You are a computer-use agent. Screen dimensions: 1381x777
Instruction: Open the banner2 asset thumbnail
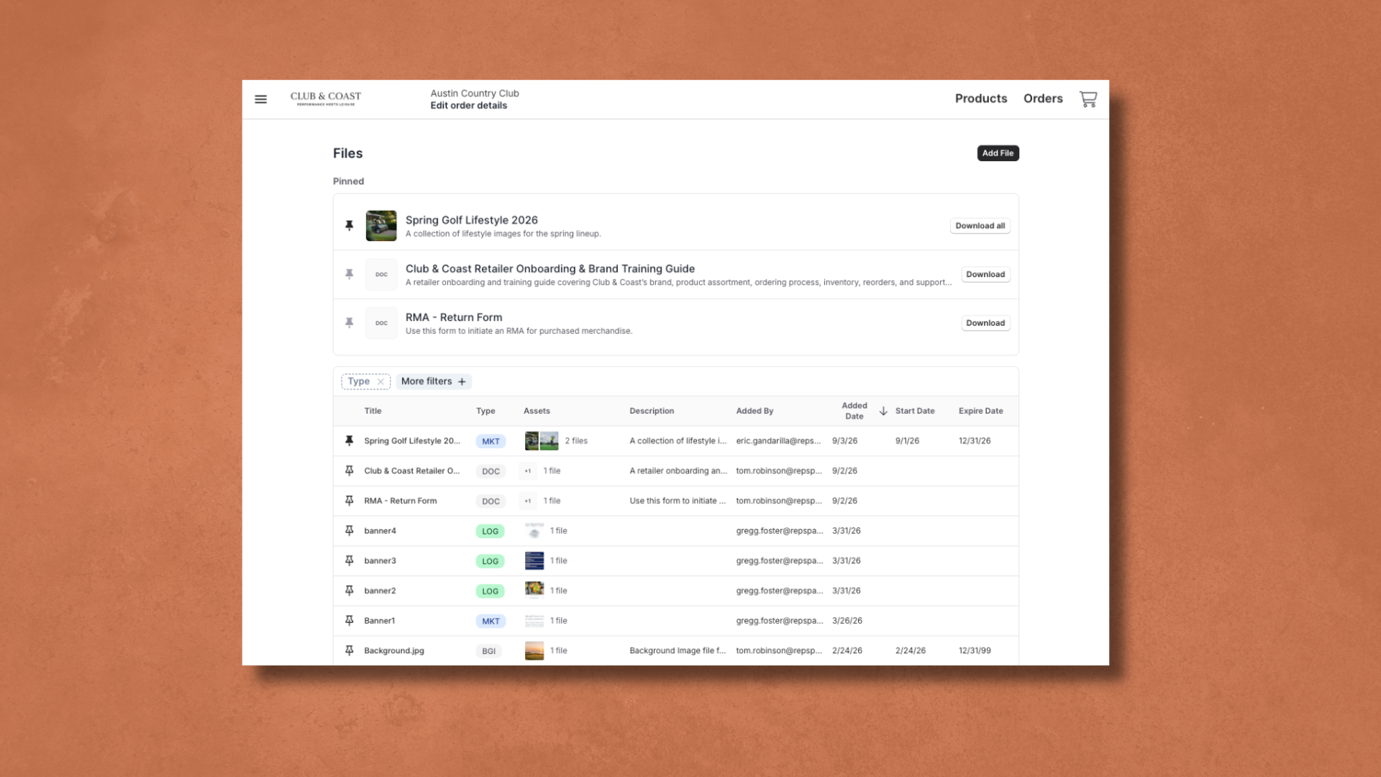(534, 591)
